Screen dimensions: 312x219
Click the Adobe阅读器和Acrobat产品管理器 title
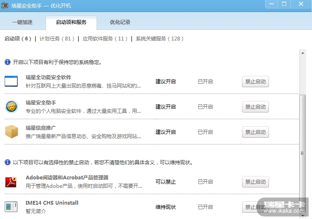[67, 177]
